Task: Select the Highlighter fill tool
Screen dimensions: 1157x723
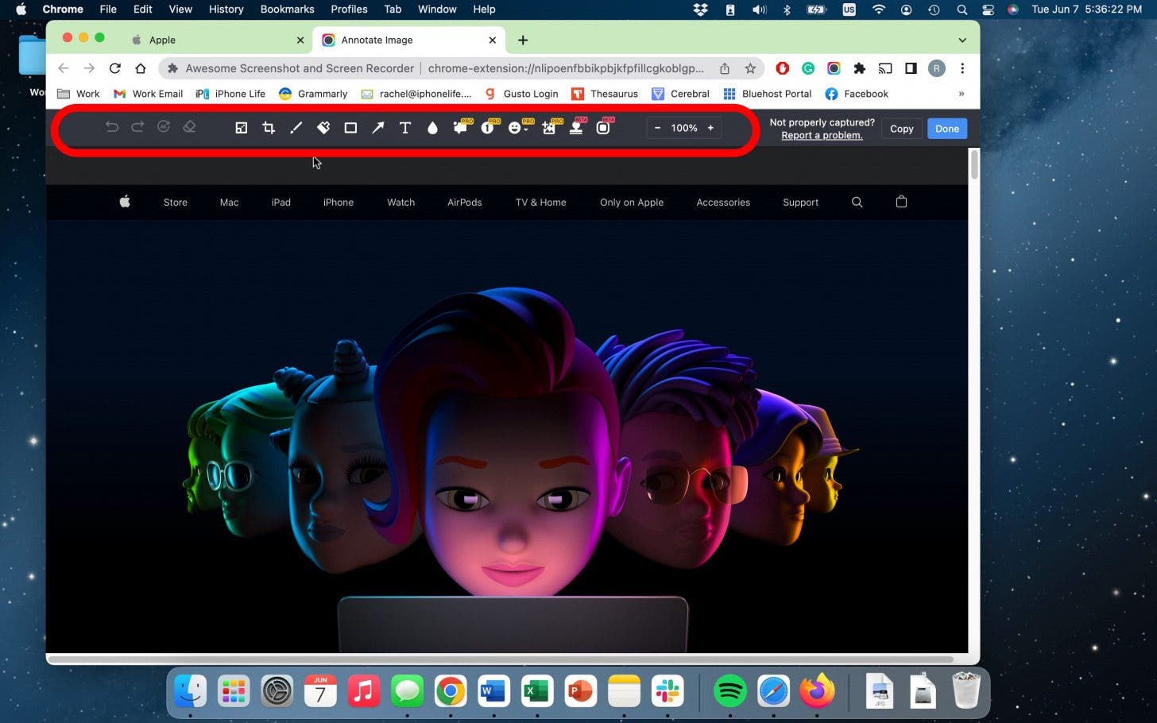Action: click(323, 128)
